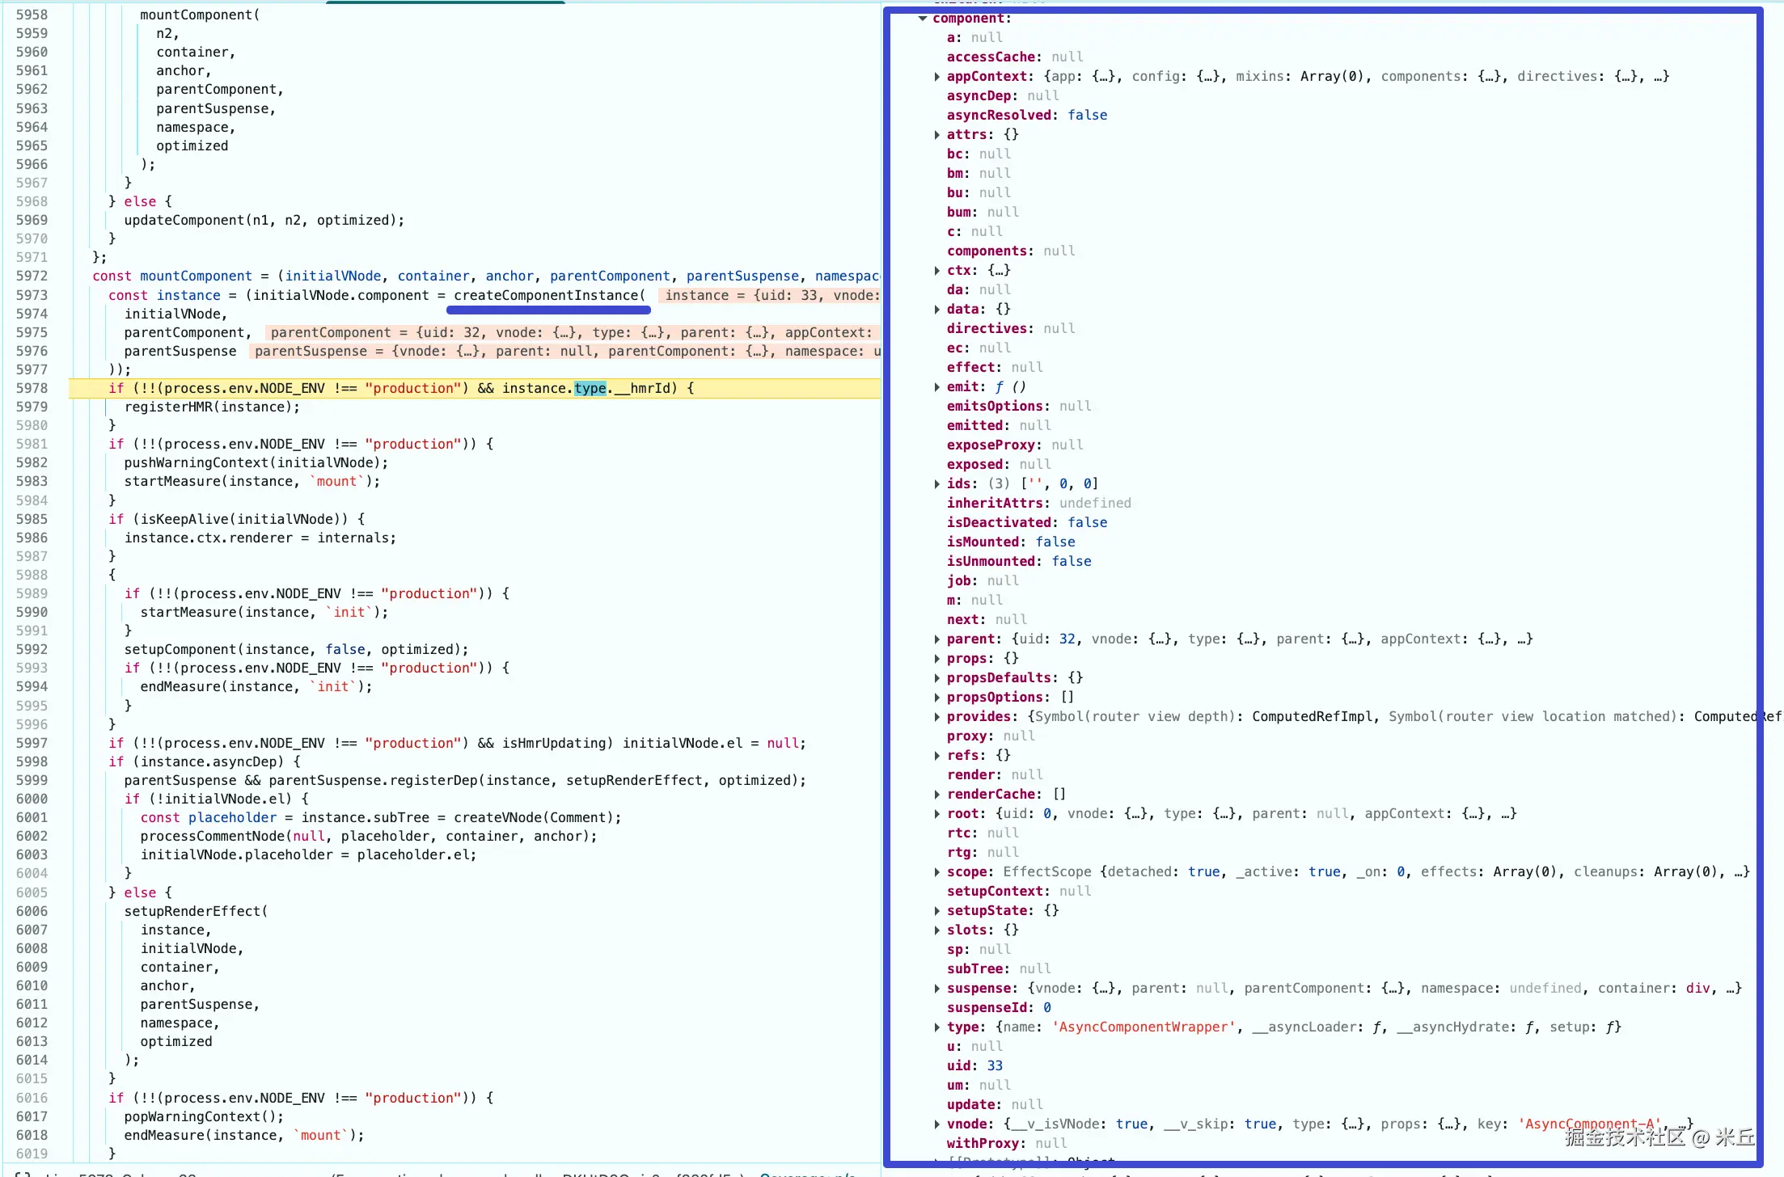Click the inline parentComponent value hint

(573, 333)
